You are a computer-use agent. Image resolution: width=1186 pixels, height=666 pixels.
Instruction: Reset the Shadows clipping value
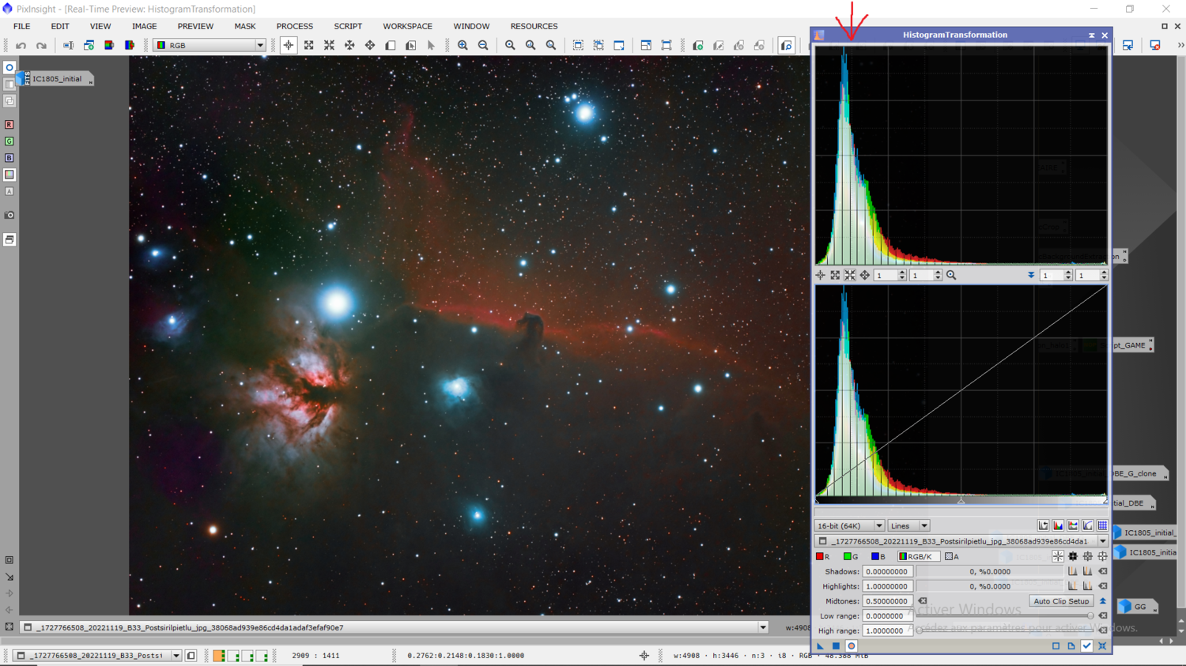tap(1103, 571)
